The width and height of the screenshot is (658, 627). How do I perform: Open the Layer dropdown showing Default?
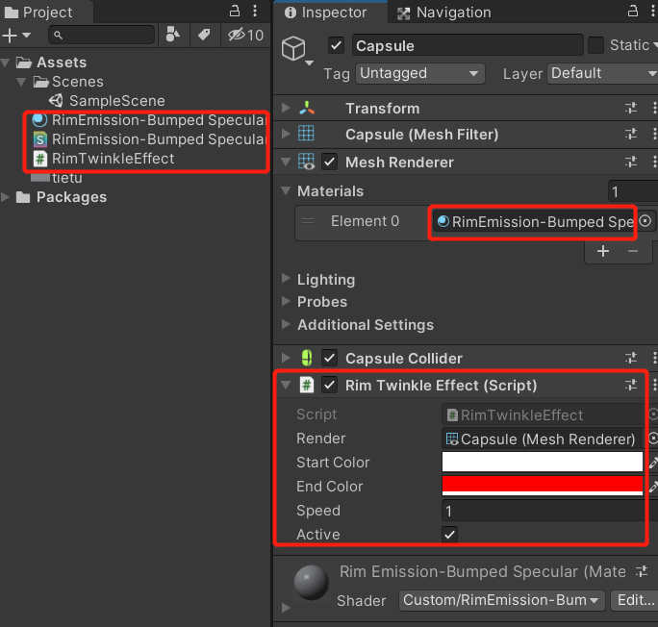[603, 73]
